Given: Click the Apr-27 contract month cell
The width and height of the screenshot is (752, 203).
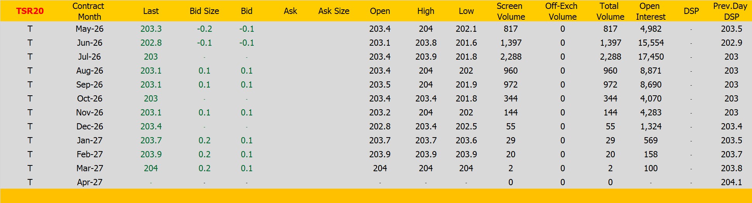Looking at the screenshot, I should (x=90, y=182).
